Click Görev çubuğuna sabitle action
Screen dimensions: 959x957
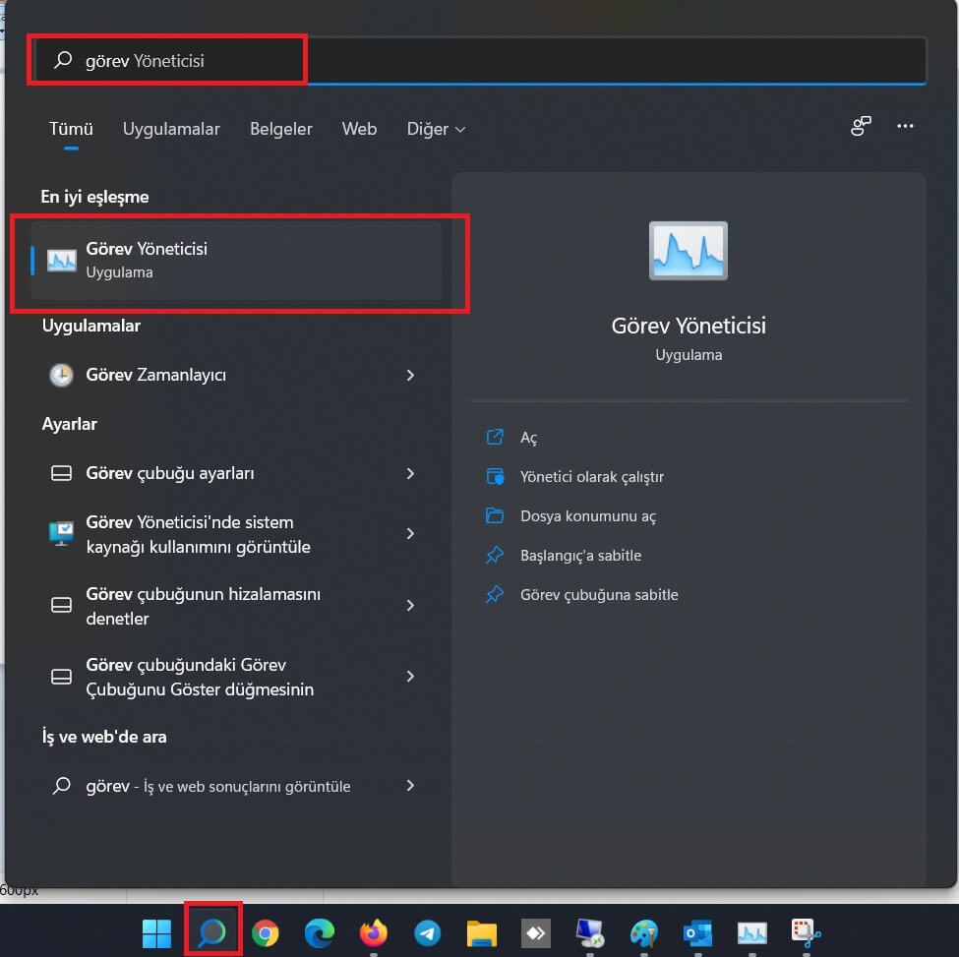click(x=598, y=595)
